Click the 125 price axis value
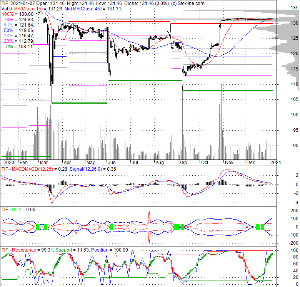The image size is (300, 287). (295, 38)
